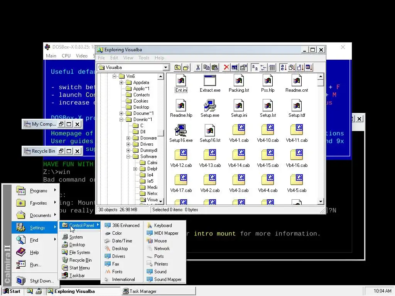Select the Cookies folder in tree
This screenshot has width=395, height=296.
pyautogui.click(x=140, y=101)
